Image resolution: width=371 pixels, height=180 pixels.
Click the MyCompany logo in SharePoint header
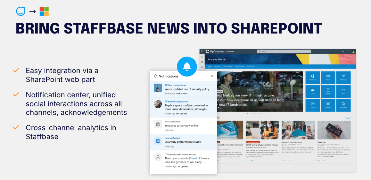pos(215,51)
